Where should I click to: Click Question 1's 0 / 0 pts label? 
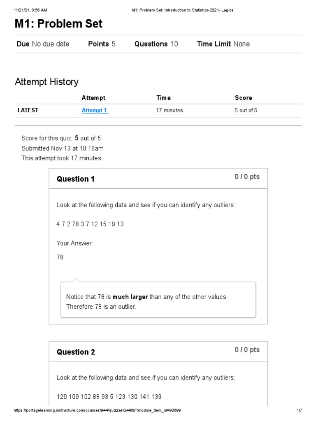(x=247, y=177)
